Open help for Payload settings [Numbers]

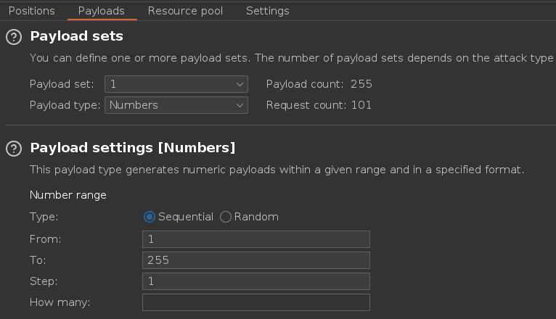13,149
